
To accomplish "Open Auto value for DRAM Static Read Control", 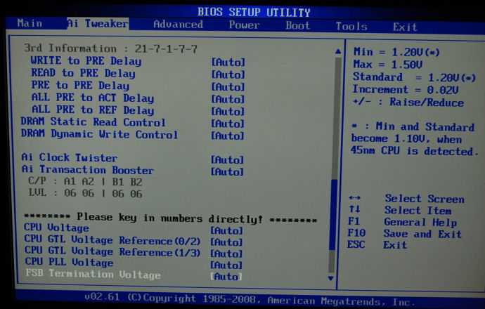I will (x=228, y=124).
